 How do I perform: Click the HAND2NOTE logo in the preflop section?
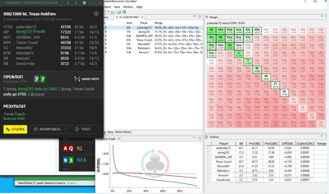coord(87,79)
